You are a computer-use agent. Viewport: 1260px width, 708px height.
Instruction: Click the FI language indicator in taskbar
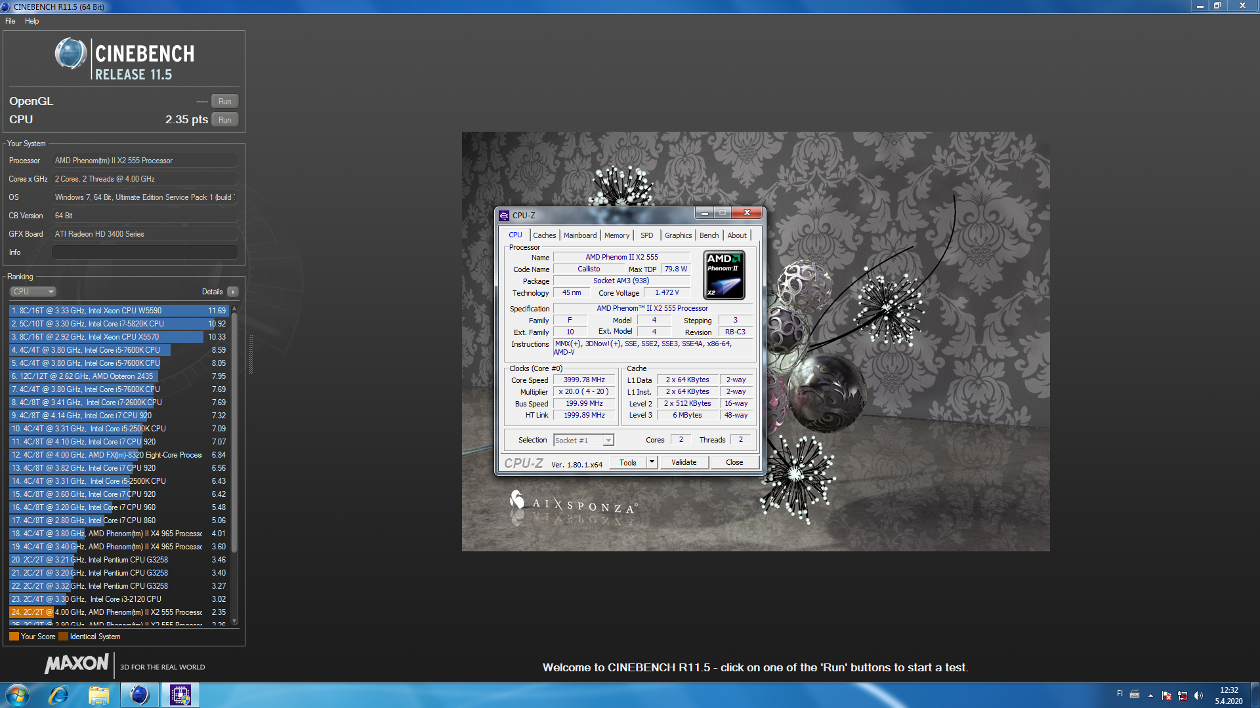pos(1120,694)
